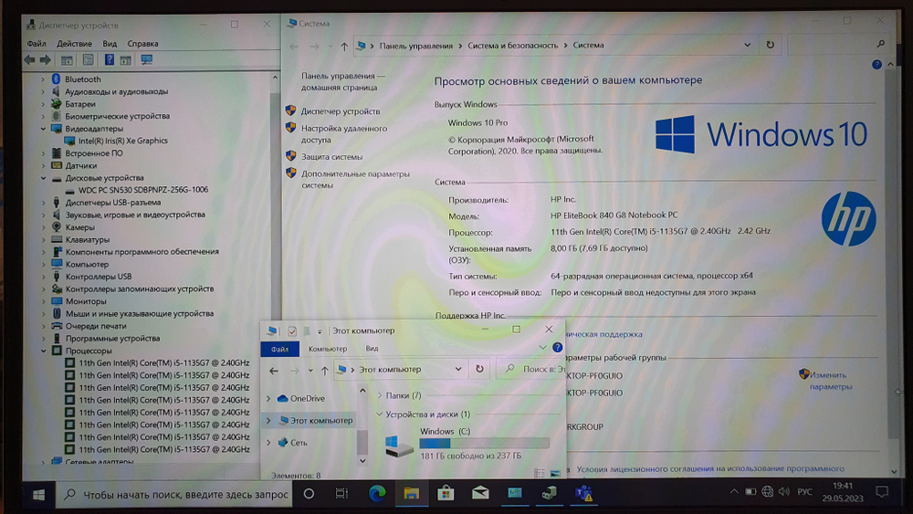
Task: Collapse the Процессоры node
Action: pyautogui.click(x=43, y=351)
